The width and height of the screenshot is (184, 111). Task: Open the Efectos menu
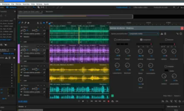pyautogui.click(x=18, y=4)
